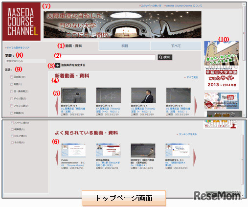
Task: Enable the 中国語(0) filter checkbox
Action: 11,113
